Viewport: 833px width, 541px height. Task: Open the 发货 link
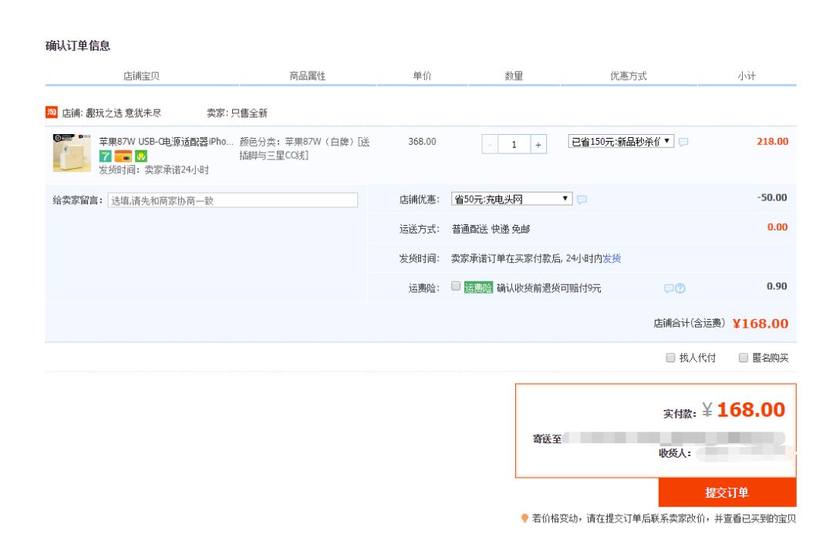612,258
